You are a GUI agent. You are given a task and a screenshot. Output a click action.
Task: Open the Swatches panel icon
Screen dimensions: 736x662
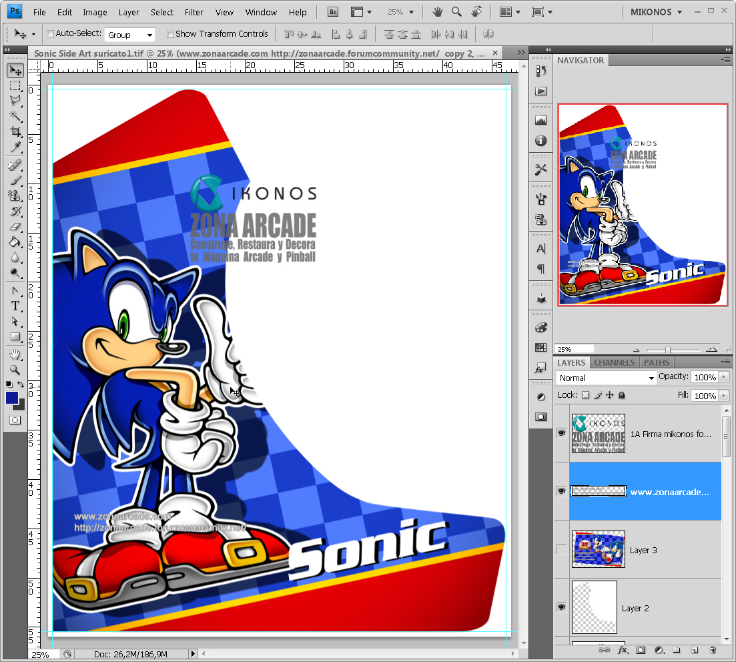tap(541, 348)
